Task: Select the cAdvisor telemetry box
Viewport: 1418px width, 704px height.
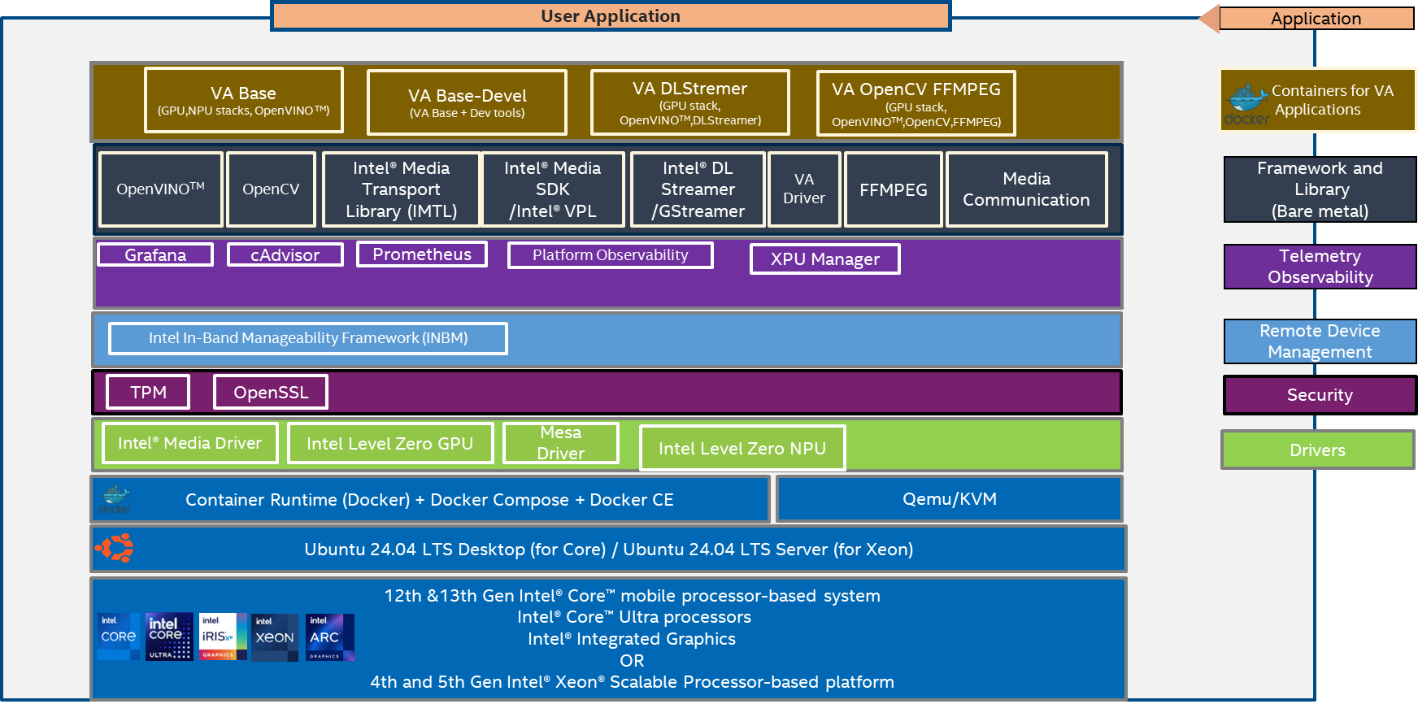Action: pyautogui.click(x=285, y=254)
